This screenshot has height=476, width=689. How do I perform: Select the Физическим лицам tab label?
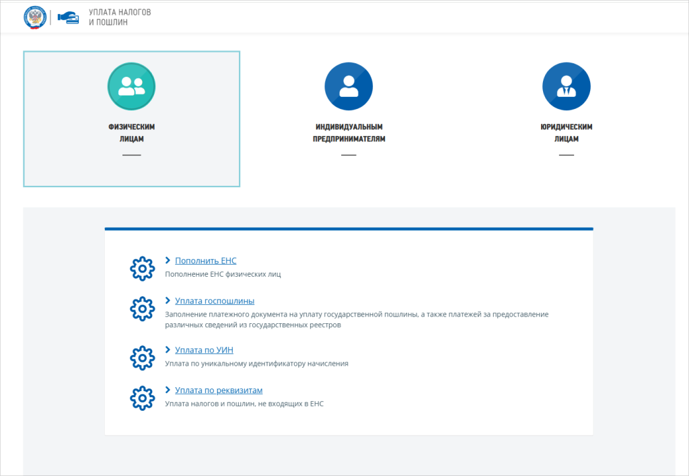[x=131, y=133]
